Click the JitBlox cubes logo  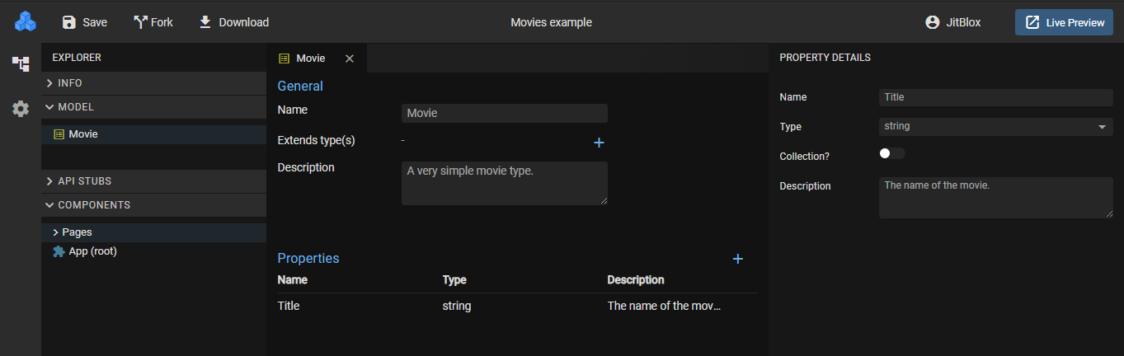click(26, 21)
